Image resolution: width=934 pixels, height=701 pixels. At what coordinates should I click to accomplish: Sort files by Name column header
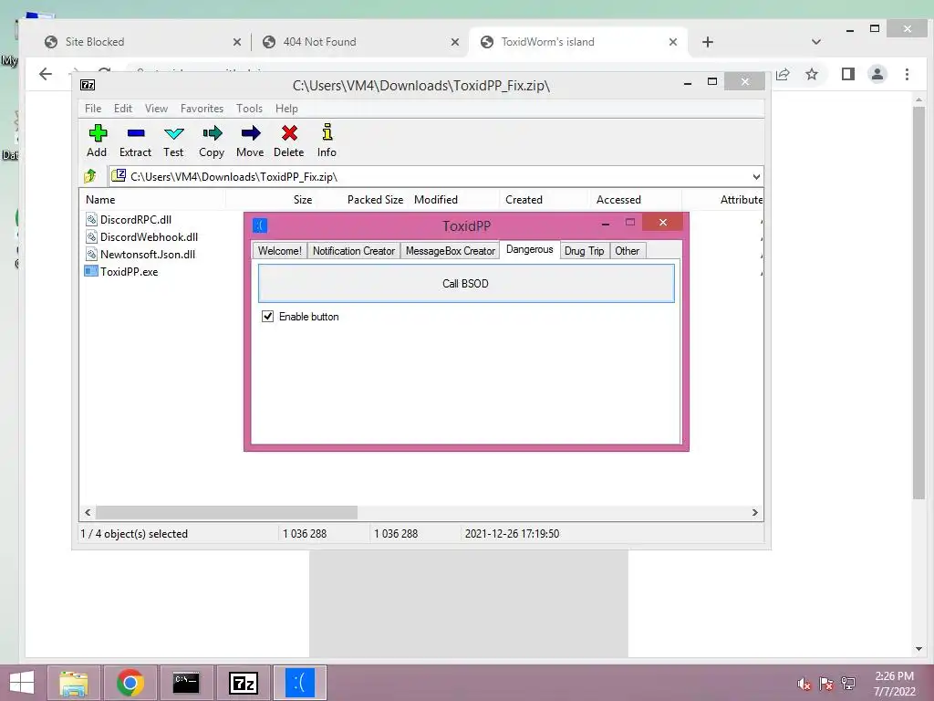coord(152,200)
